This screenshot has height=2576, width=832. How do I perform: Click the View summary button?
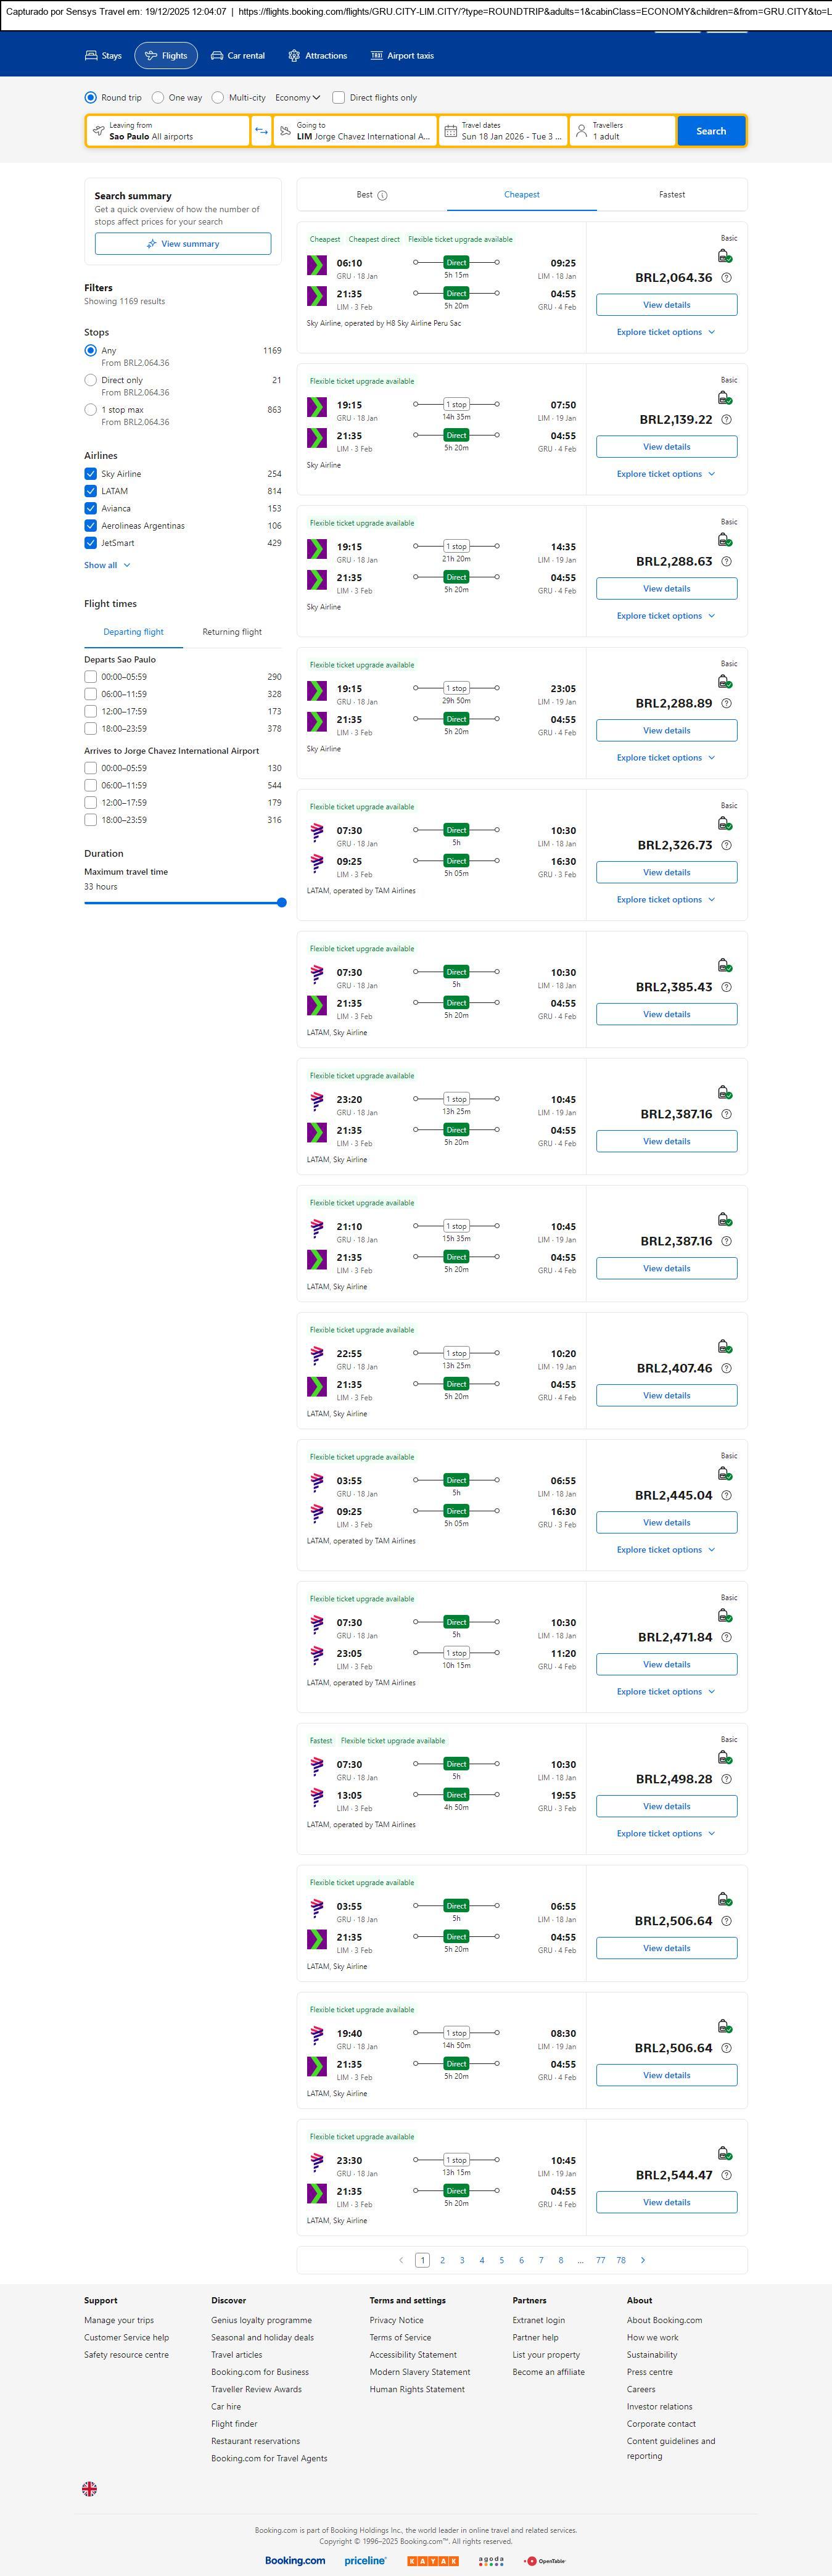[x=183, y=244]
